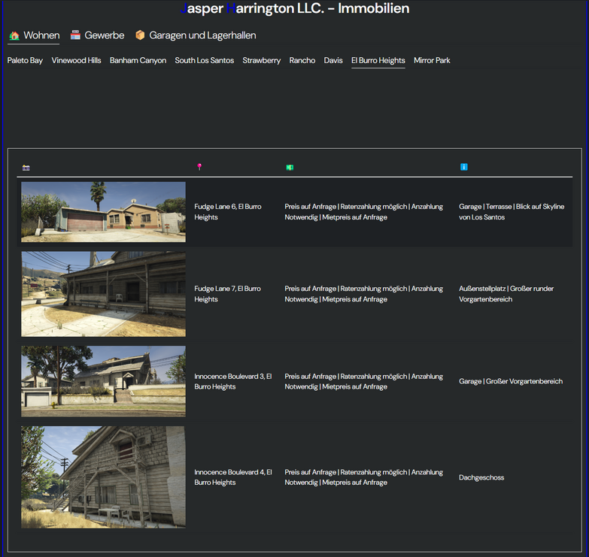Select the Rancho district tab

click(302, 60)
